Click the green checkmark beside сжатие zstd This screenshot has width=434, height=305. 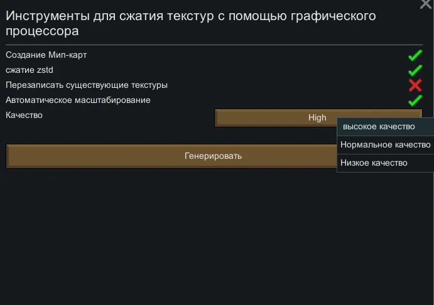click(x=415, y=70)
